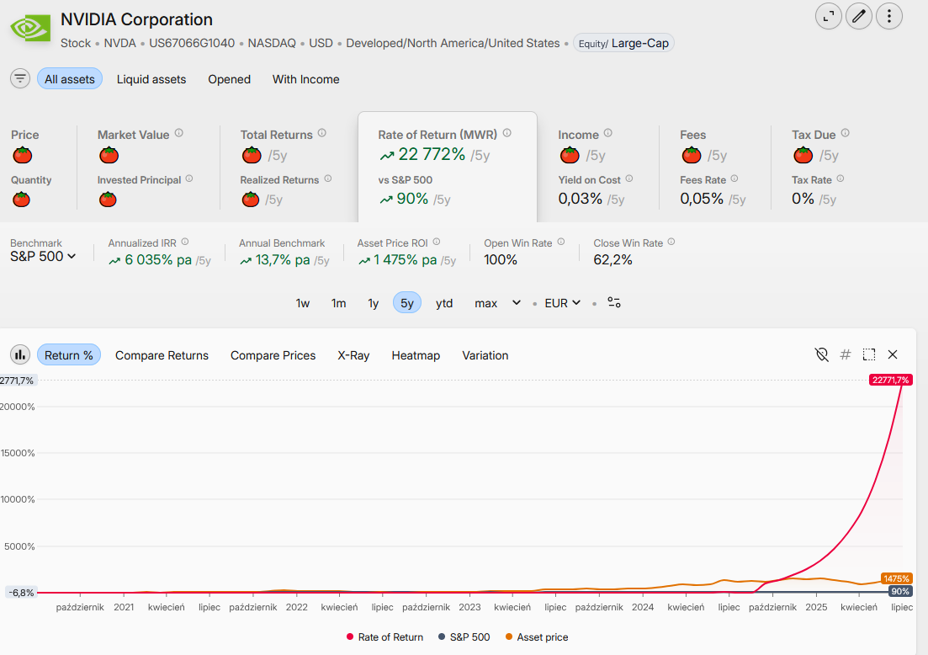Click the info icon beside Tax Due
This screenshot has width=928, height=655.
pos(846,133)
